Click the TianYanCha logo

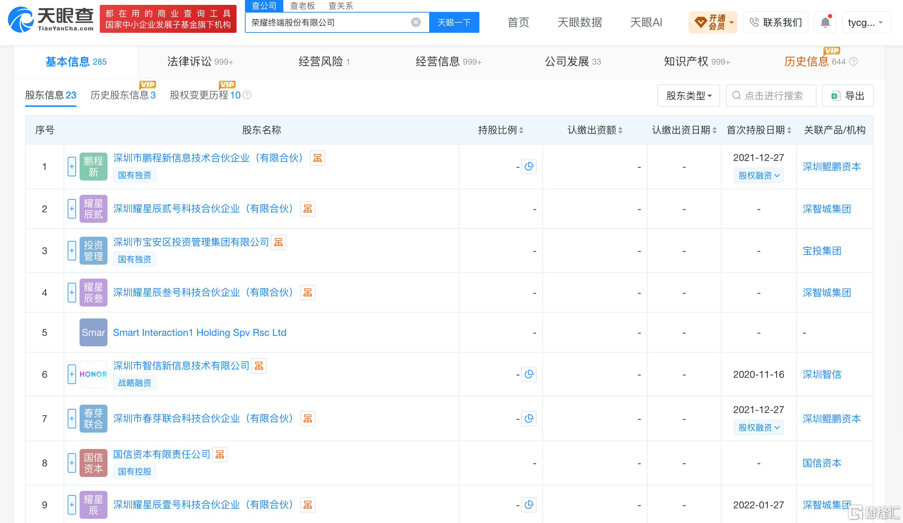coord(51,19)
